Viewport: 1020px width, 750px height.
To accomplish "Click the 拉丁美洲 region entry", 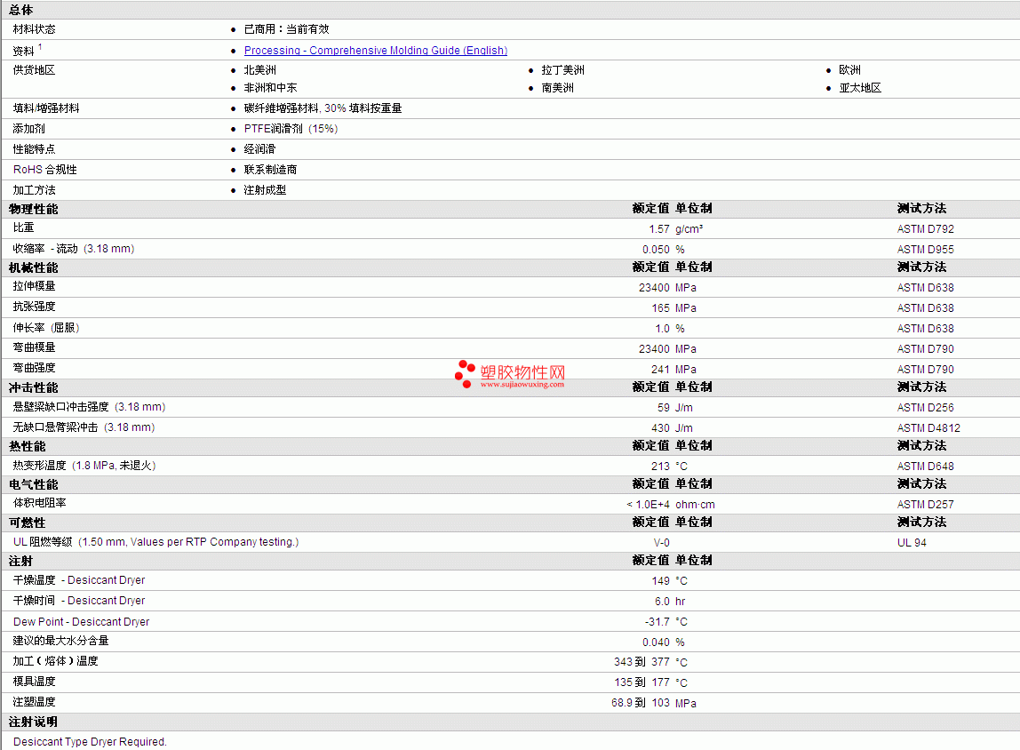I will [562, 69].
